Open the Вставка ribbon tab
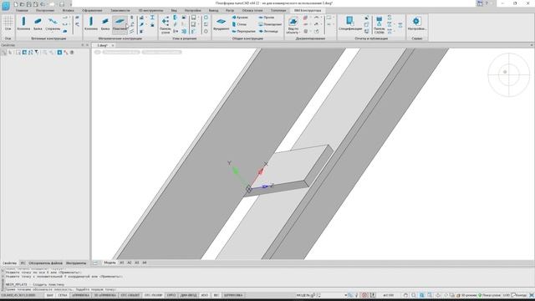The width and height of the screenshot is (535, 301). tap(69, 11)
